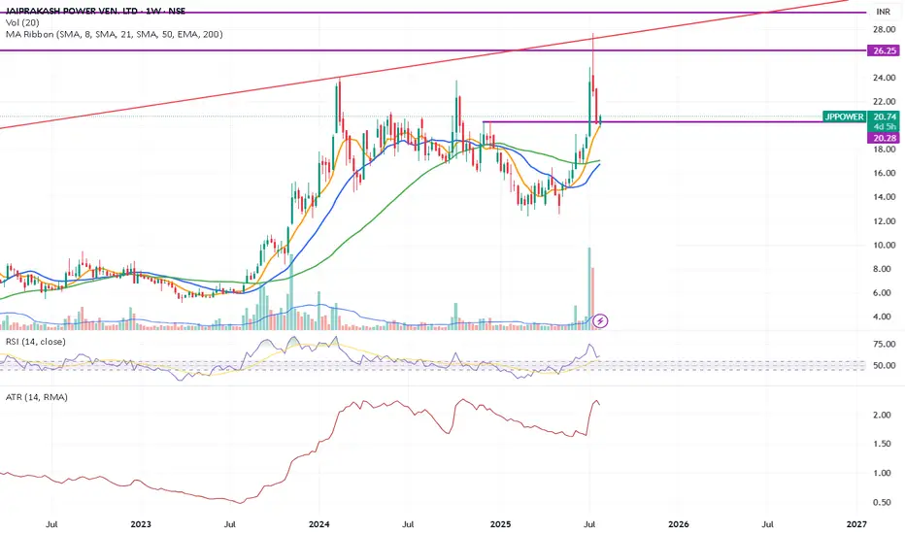
Task: Click the 2026 time axis label
Action: [679, 524]
